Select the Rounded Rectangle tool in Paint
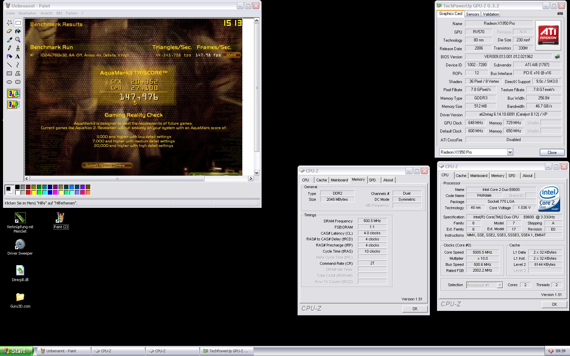Viewport: 570px width, 356px height. (x=18, y=82)
